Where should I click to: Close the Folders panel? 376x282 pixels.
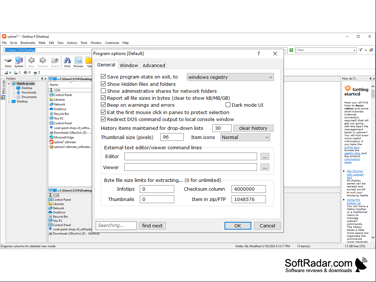click(x=45, y=78)
